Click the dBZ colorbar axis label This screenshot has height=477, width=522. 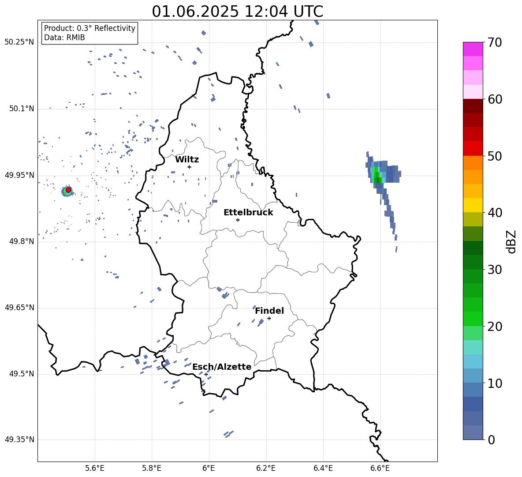(511, 241)
